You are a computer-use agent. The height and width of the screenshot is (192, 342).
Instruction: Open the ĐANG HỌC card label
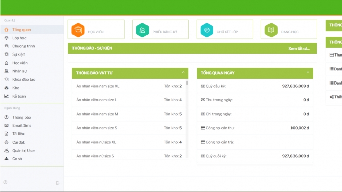(289, 32)
